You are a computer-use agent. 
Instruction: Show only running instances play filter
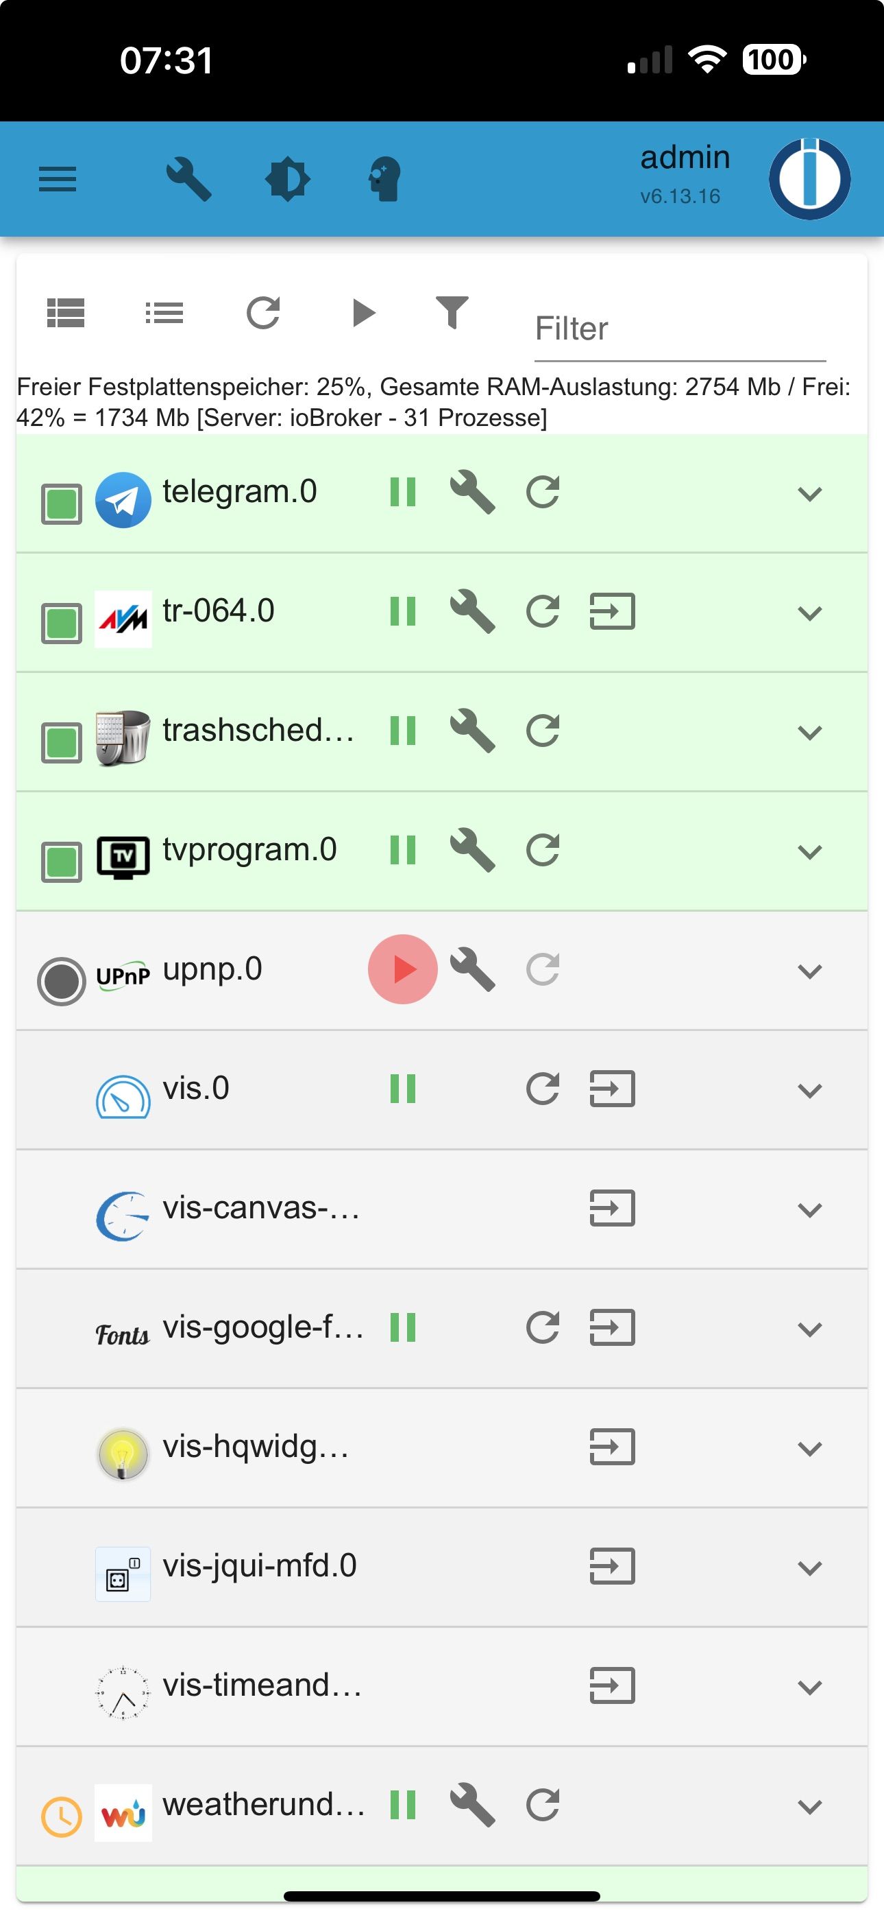(x=363, y=313)
